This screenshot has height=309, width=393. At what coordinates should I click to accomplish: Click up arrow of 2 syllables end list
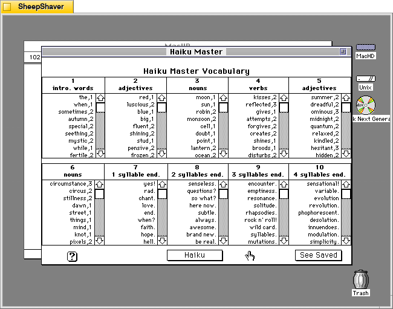click(223, 184)
